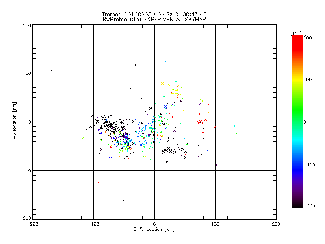
Task: Click the colorbar tick label '100'
Action: pyautogui.click(x=308, y=79)
